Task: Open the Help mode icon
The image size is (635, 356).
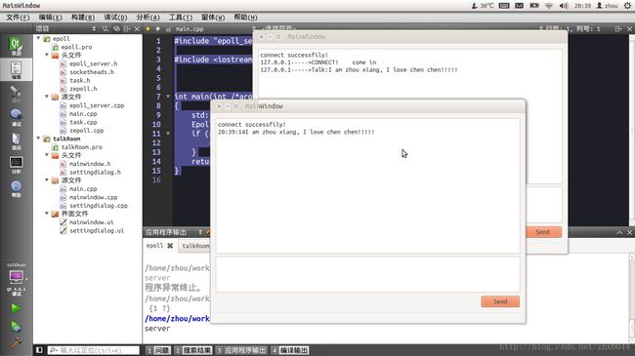Action: pyautogui.click(x=16, y=188)
